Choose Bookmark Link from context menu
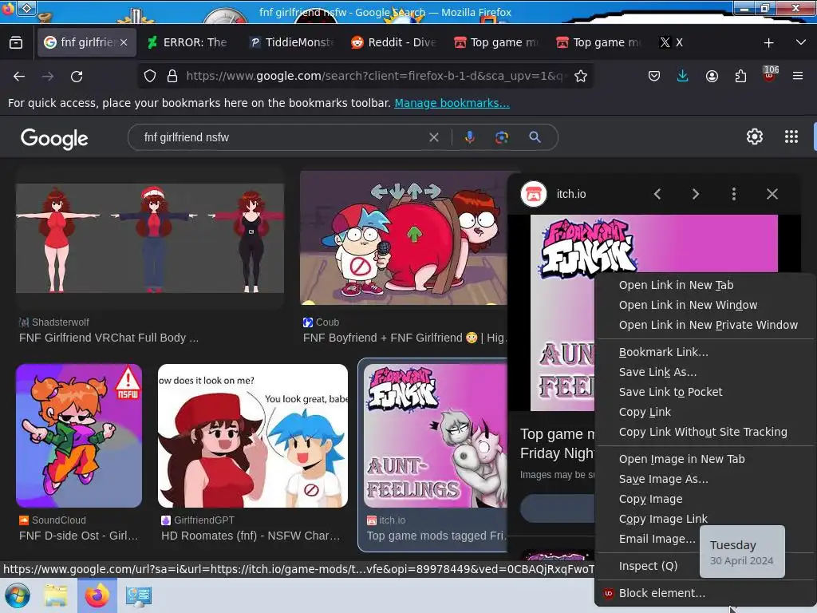The height and width of the screenshot is (613, 817). click(663, 352)
